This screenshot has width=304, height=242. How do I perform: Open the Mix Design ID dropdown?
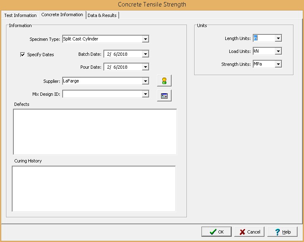click(145, 94)
